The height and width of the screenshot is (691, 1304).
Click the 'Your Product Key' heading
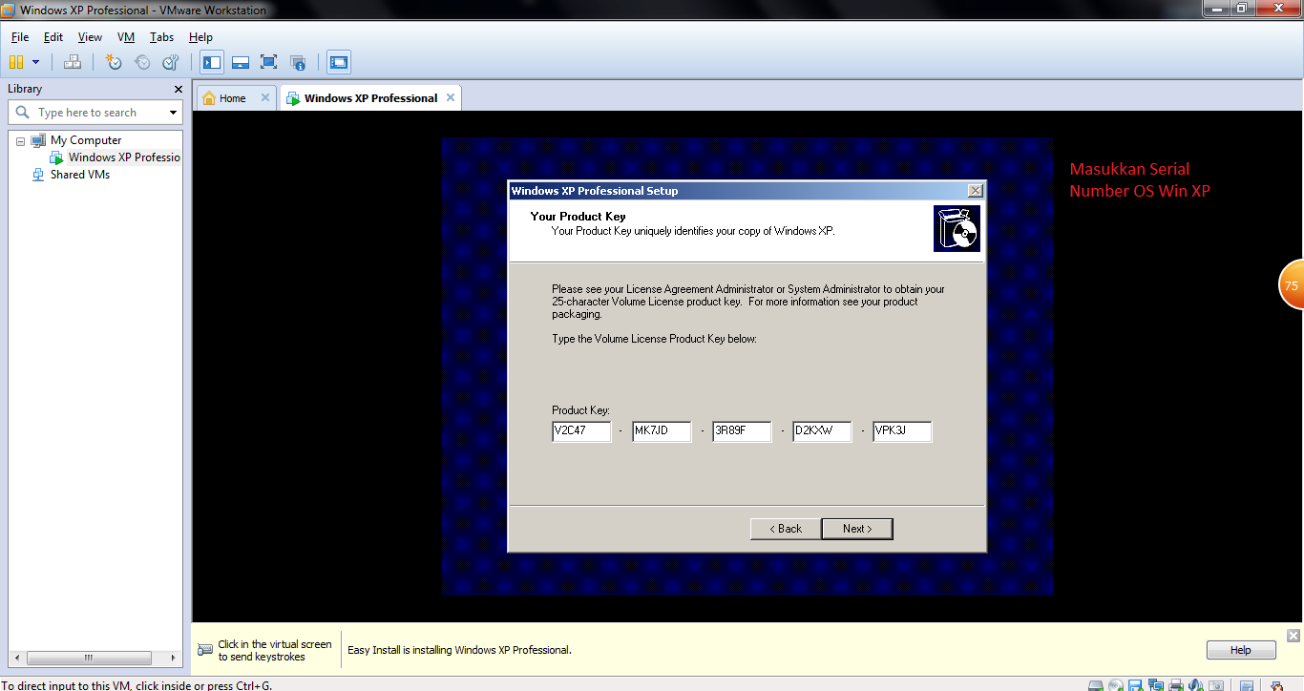click(578, 217)
